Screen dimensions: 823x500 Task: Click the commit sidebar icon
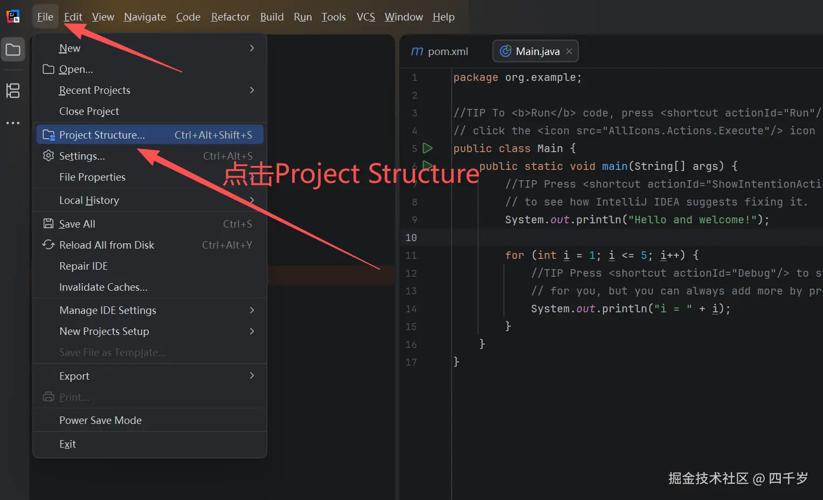click(x=13, y=91)
